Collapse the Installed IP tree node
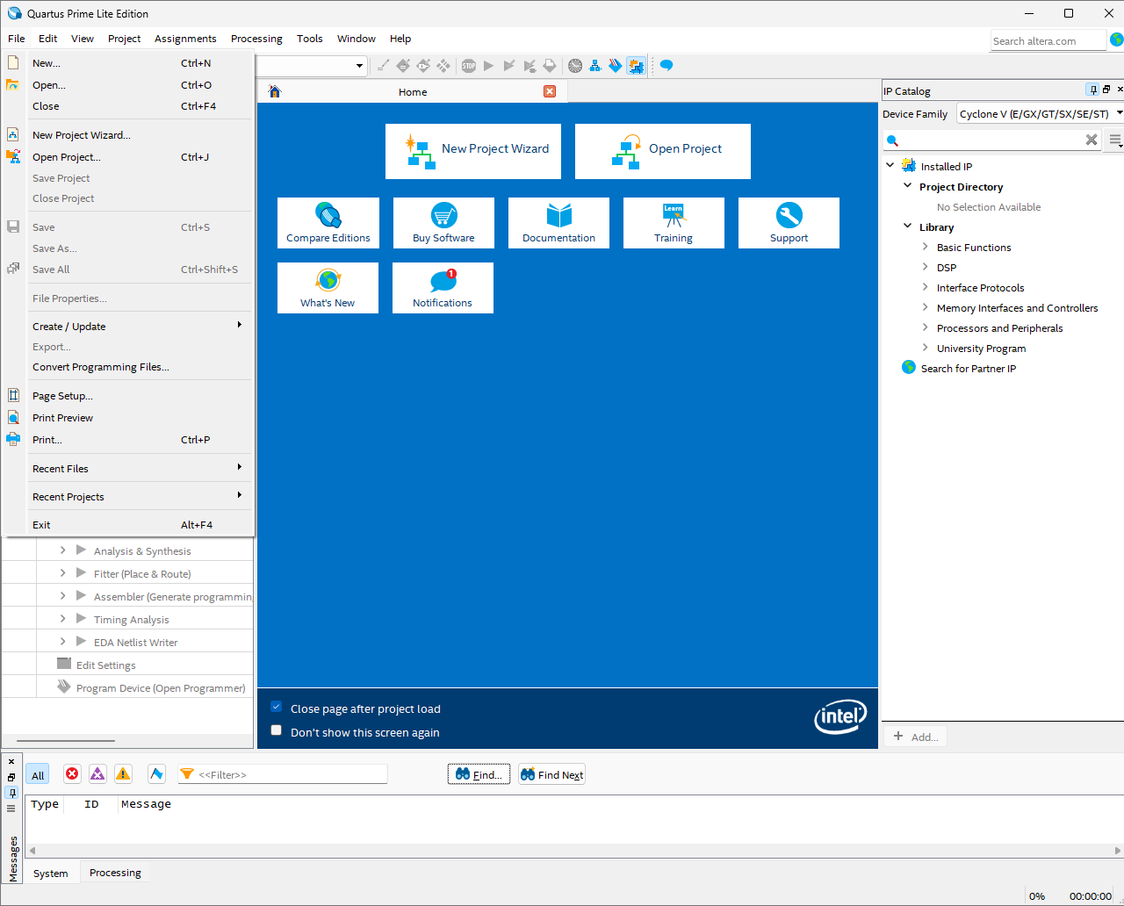1124x906 pixels. [890, 165]
